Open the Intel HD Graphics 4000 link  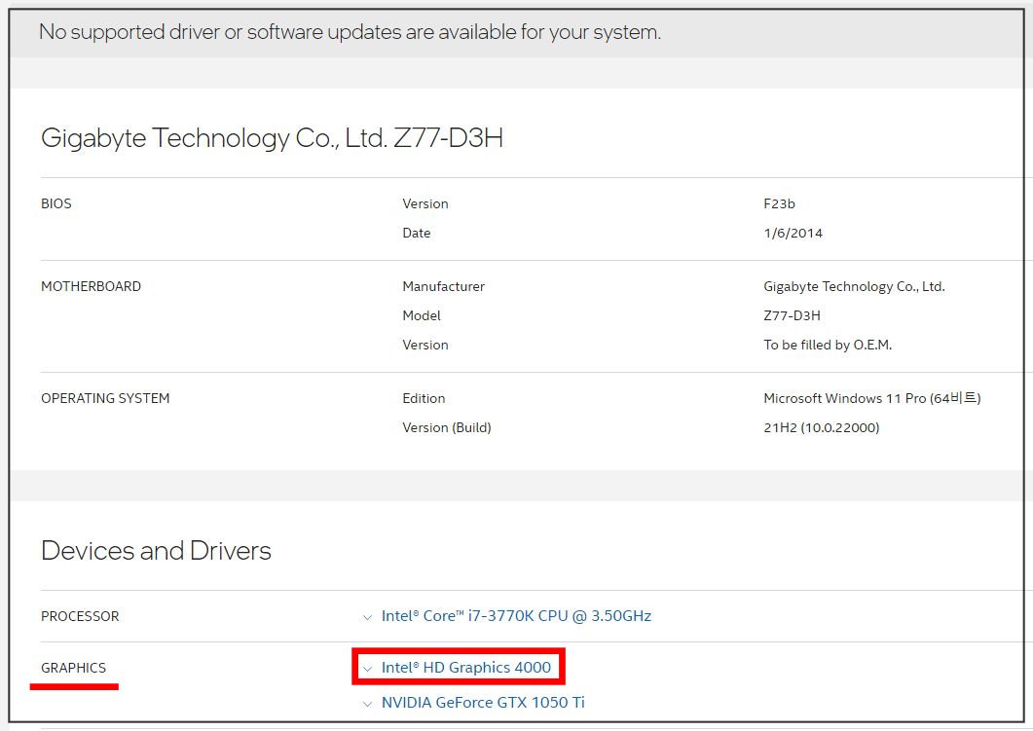click(x=465, y=667)
